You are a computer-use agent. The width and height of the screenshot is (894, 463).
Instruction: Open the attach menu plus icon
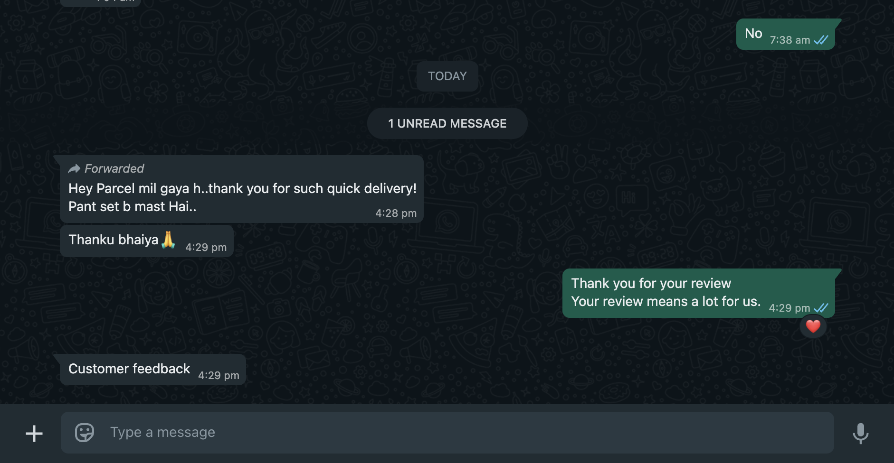point(34,433)
